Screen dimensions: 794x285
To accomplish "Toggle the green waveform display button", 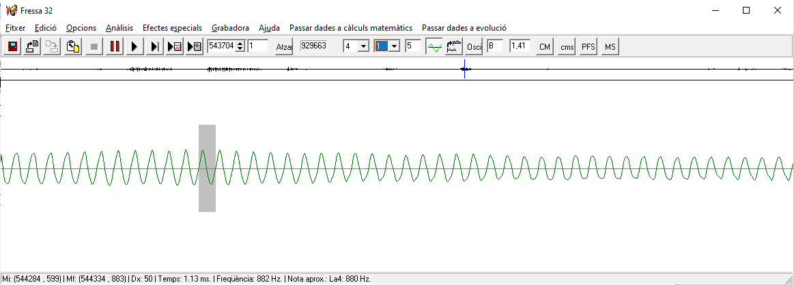I will pyautogui.click(x=434, y=46).
